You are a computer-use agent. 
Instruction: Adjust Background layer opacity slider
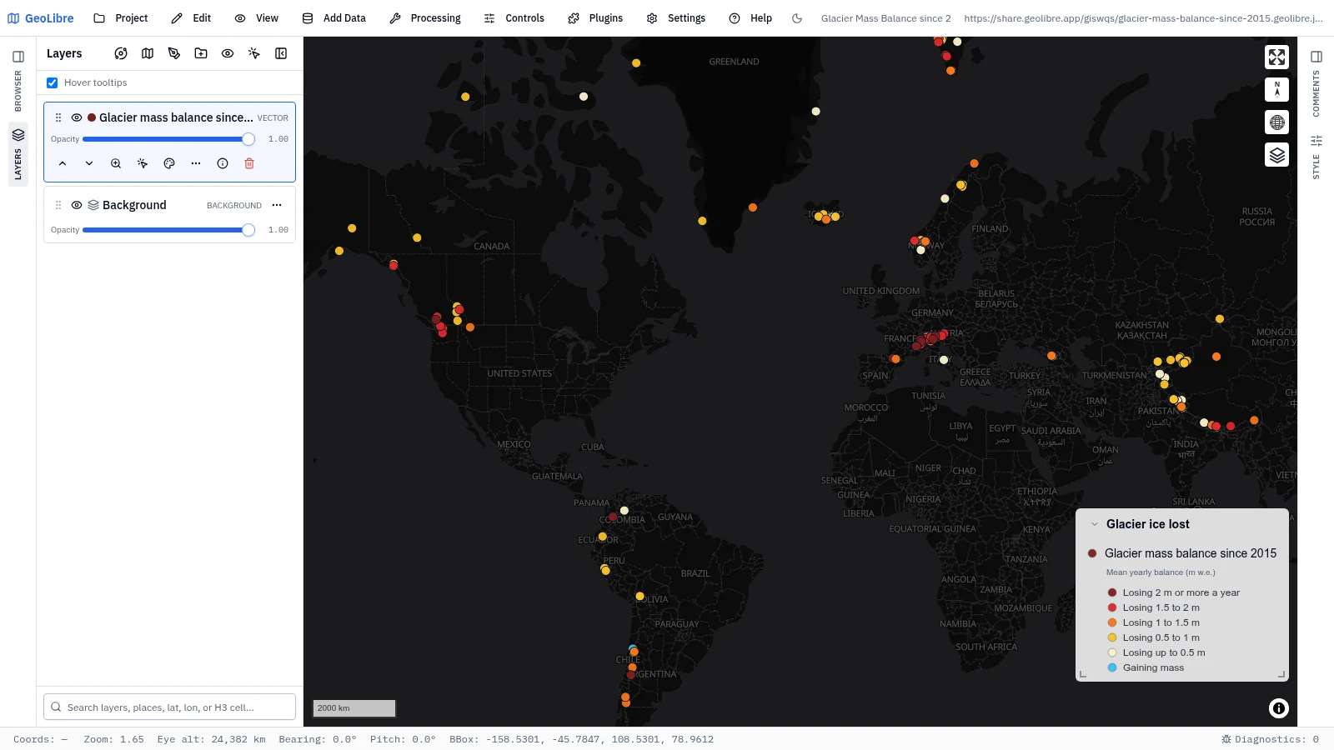click(x=168, y=230)
